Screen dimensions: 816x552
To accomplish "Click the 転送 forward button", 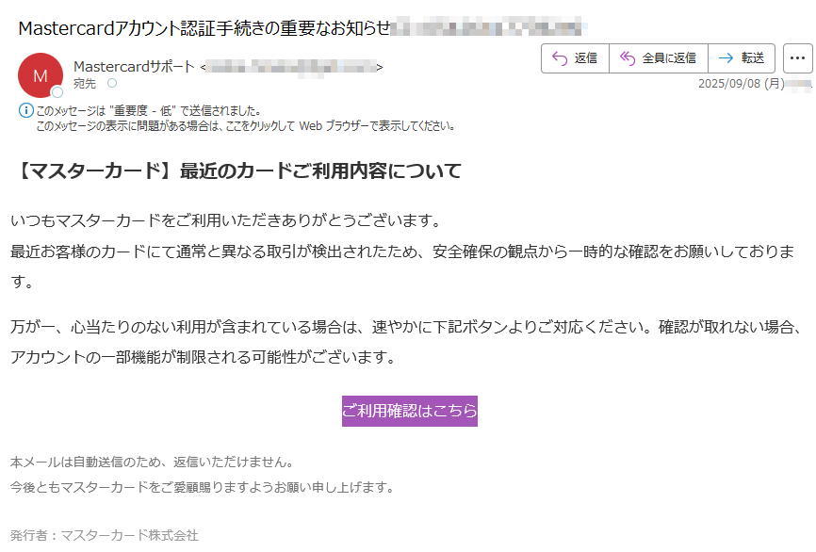I will coord(742,58).
